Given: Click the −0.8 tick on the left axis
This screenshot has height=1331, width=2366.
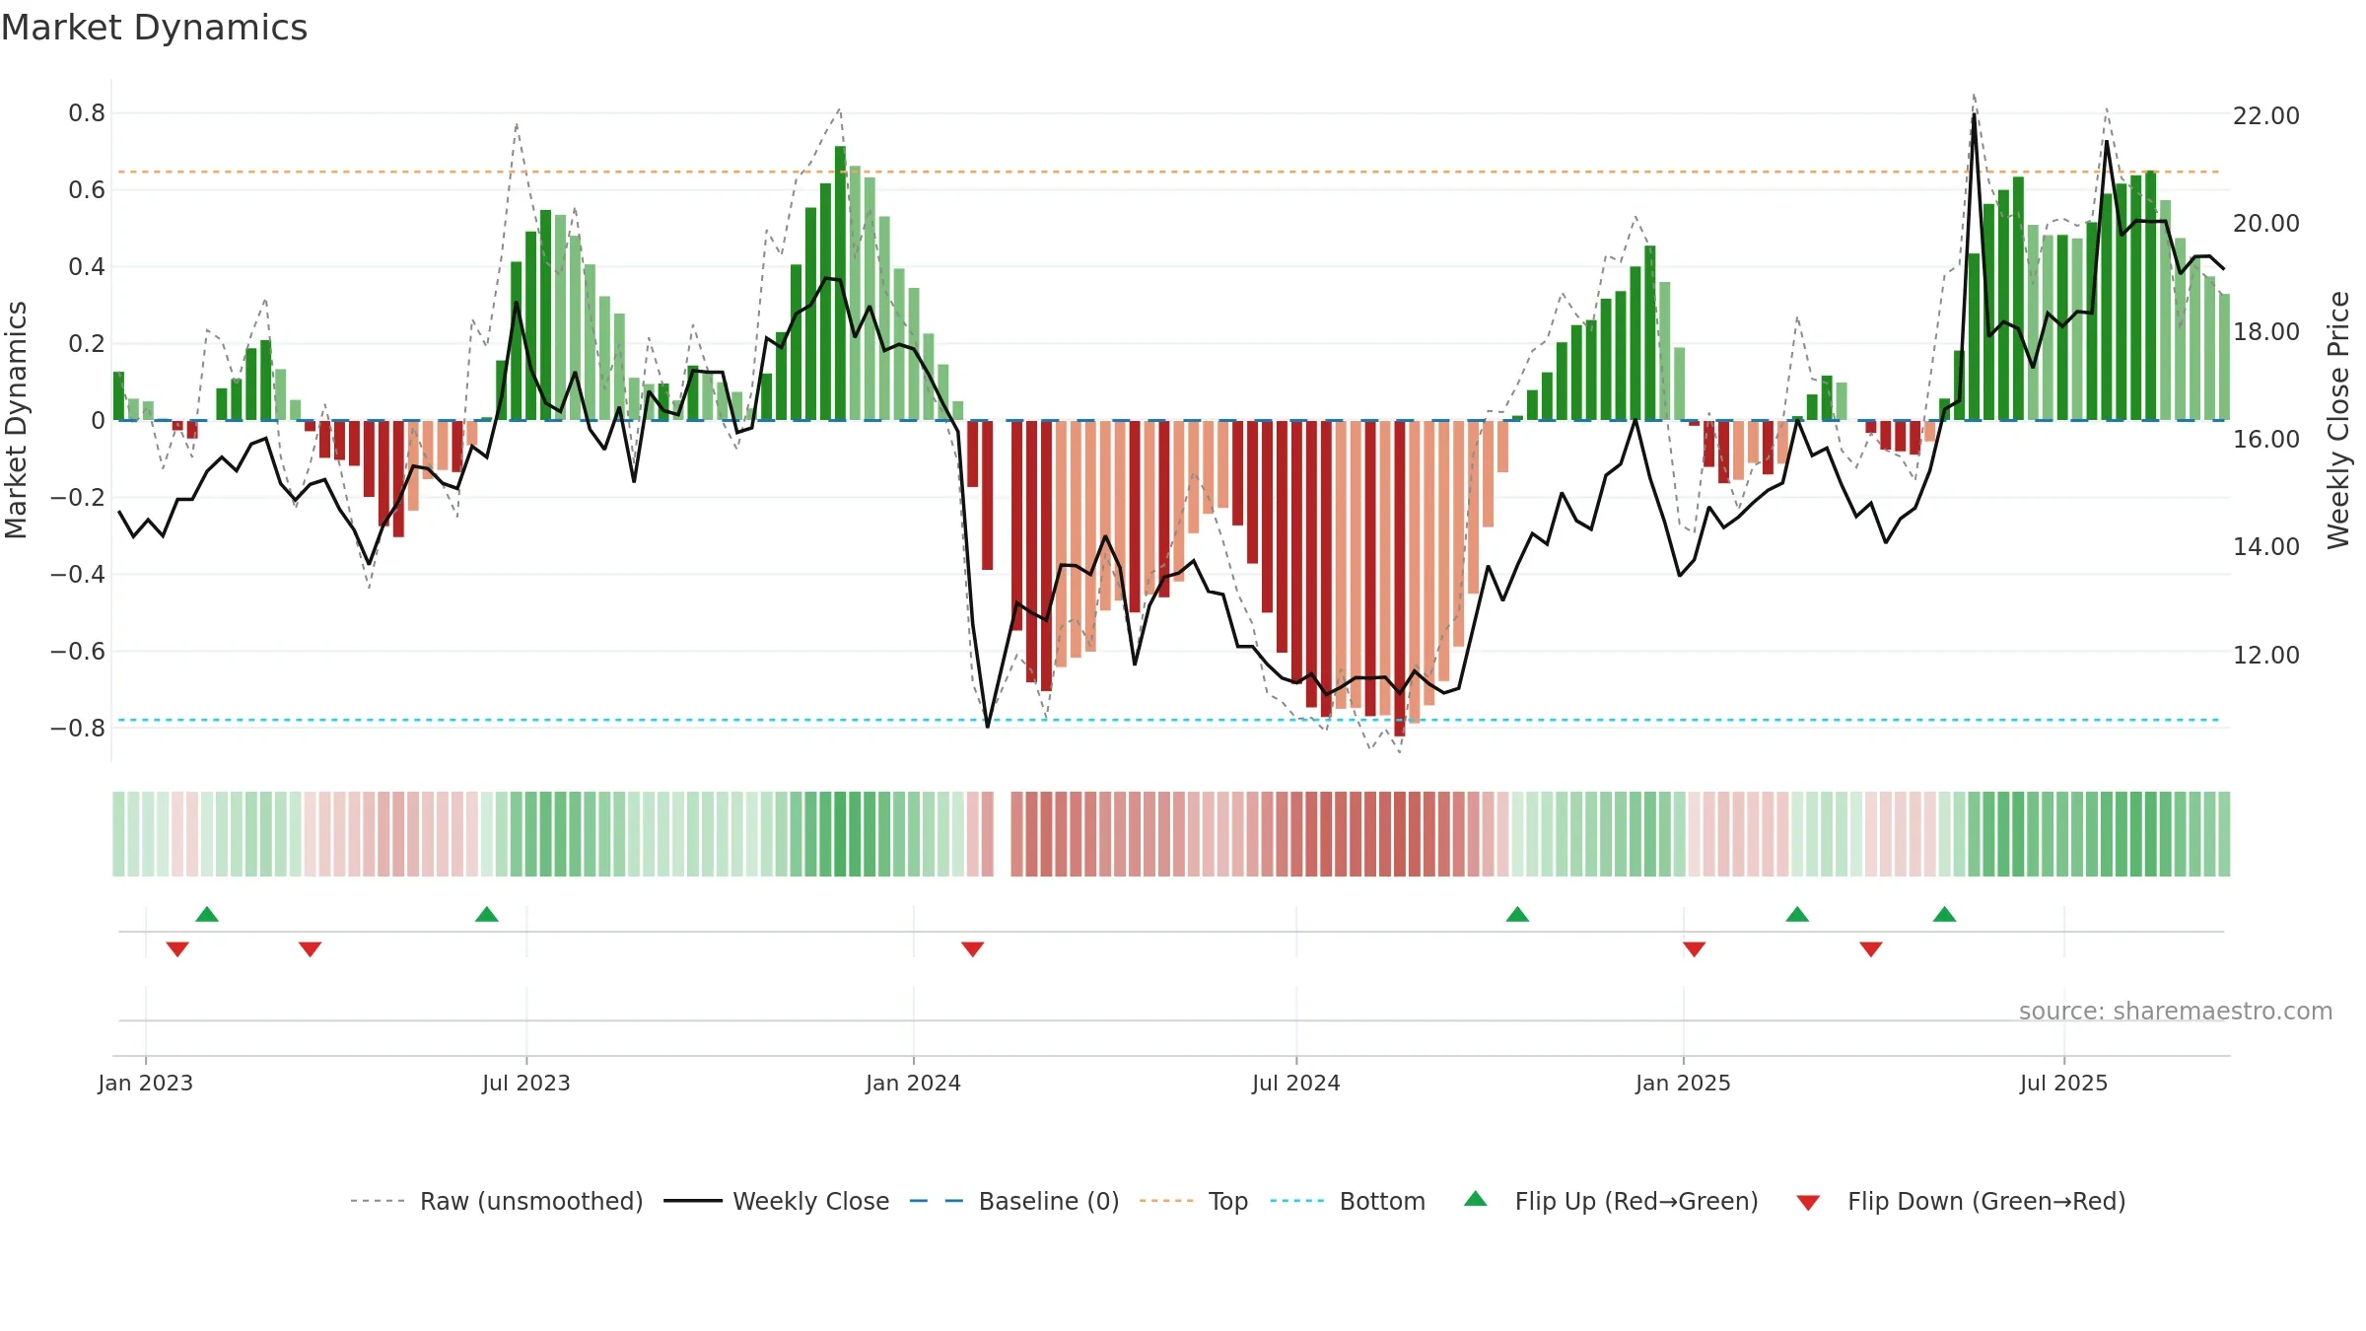Looking at the screenshot, I should (x=78, y=729).
